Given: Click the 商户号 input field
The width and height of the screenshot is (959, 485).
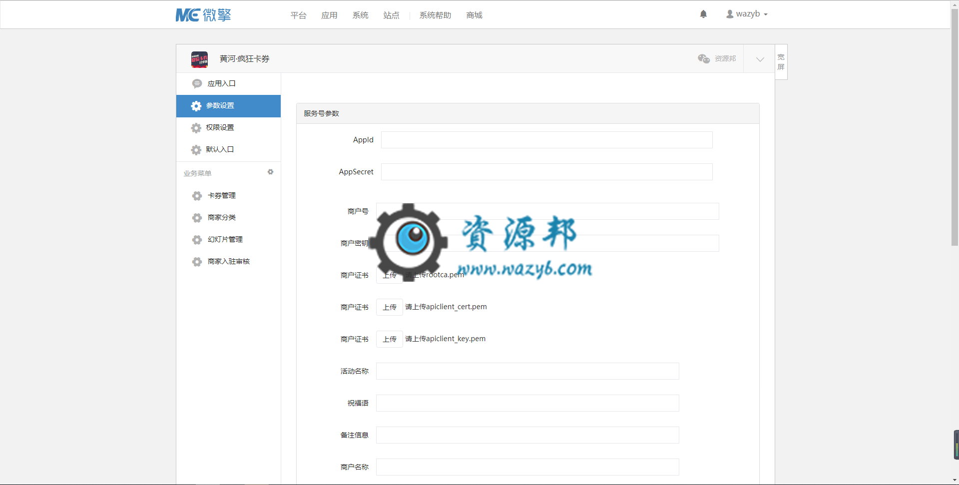Looking at the screenshot, I should (x=547, y=211).
